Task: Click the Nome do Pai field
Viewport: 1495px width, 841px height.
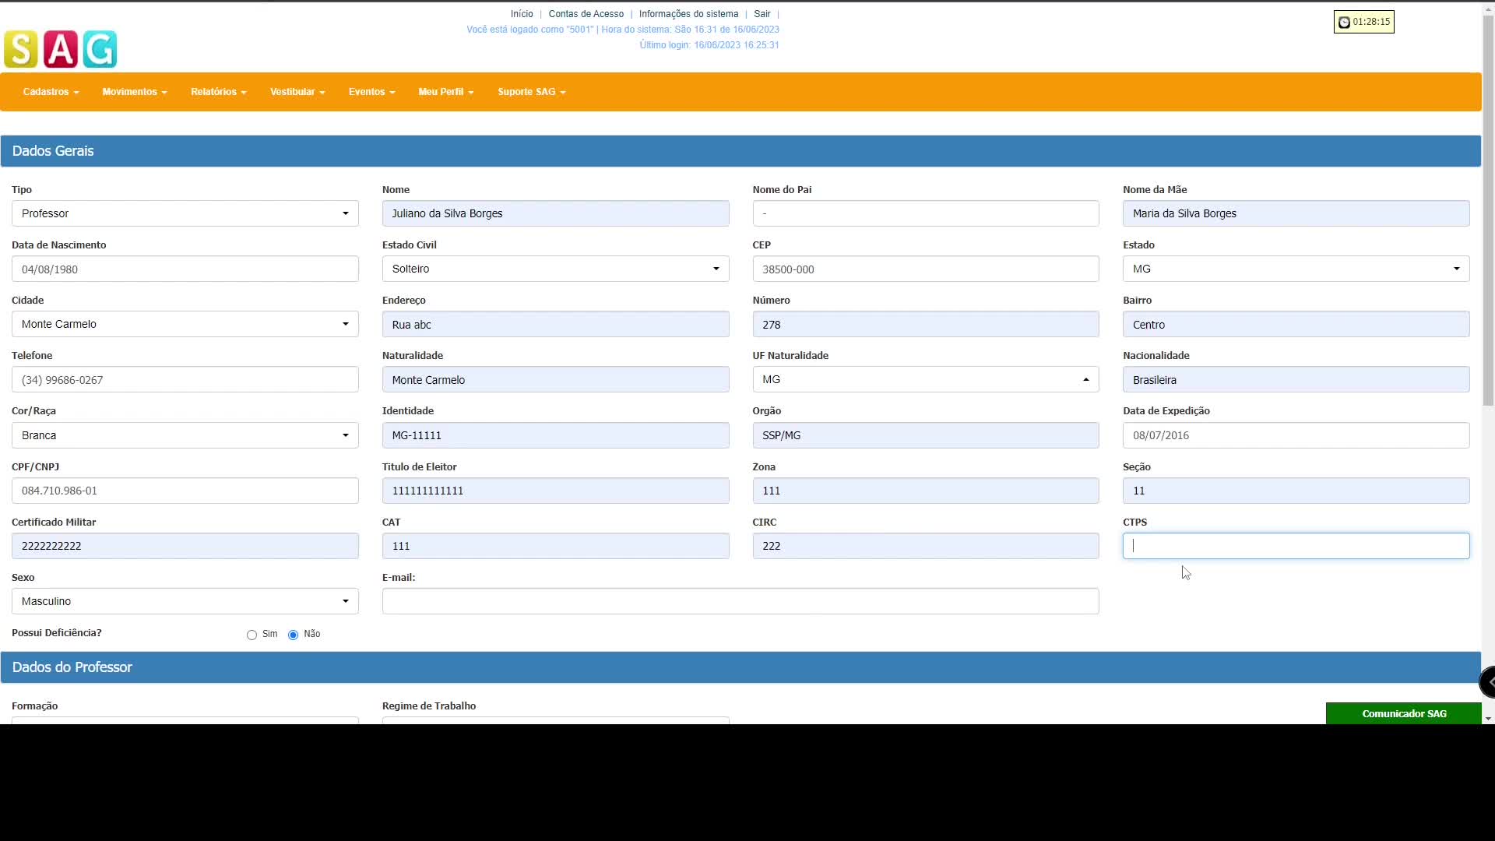Action: pyautogui.click(x=926, y=213)
